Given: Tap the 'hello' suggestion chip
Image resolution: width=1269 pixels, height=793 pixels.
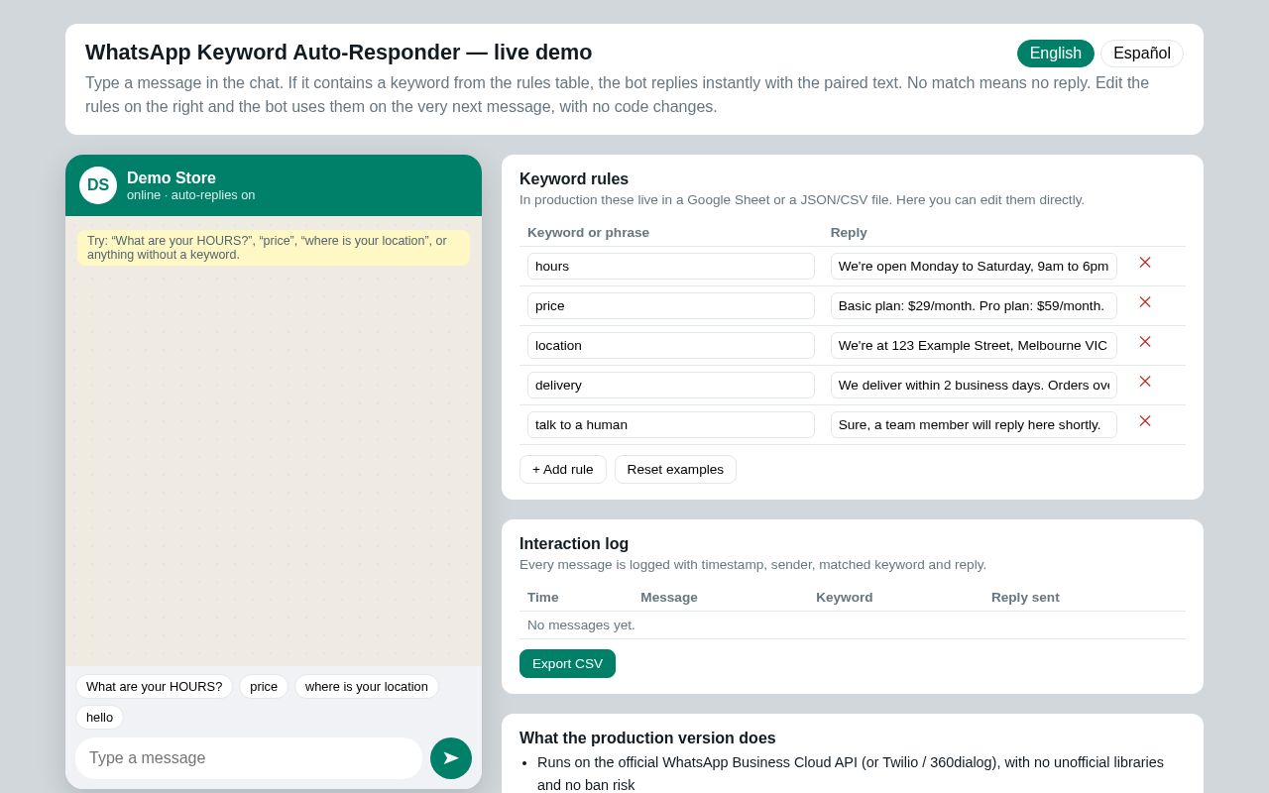Looking at the screenshot, I should [99, 718].
